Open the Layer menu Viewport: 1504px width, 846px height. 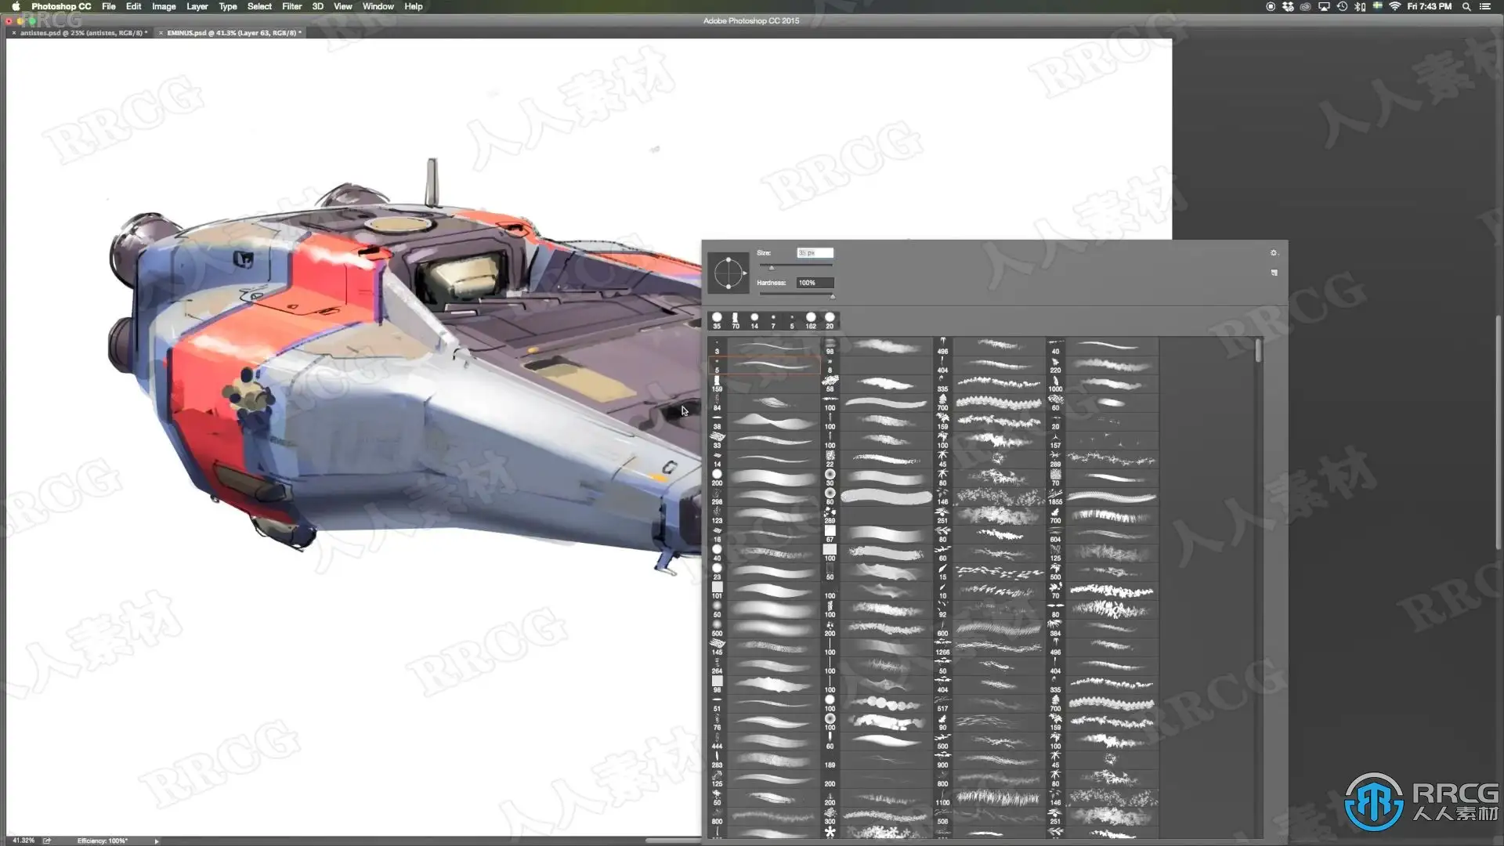197,6
